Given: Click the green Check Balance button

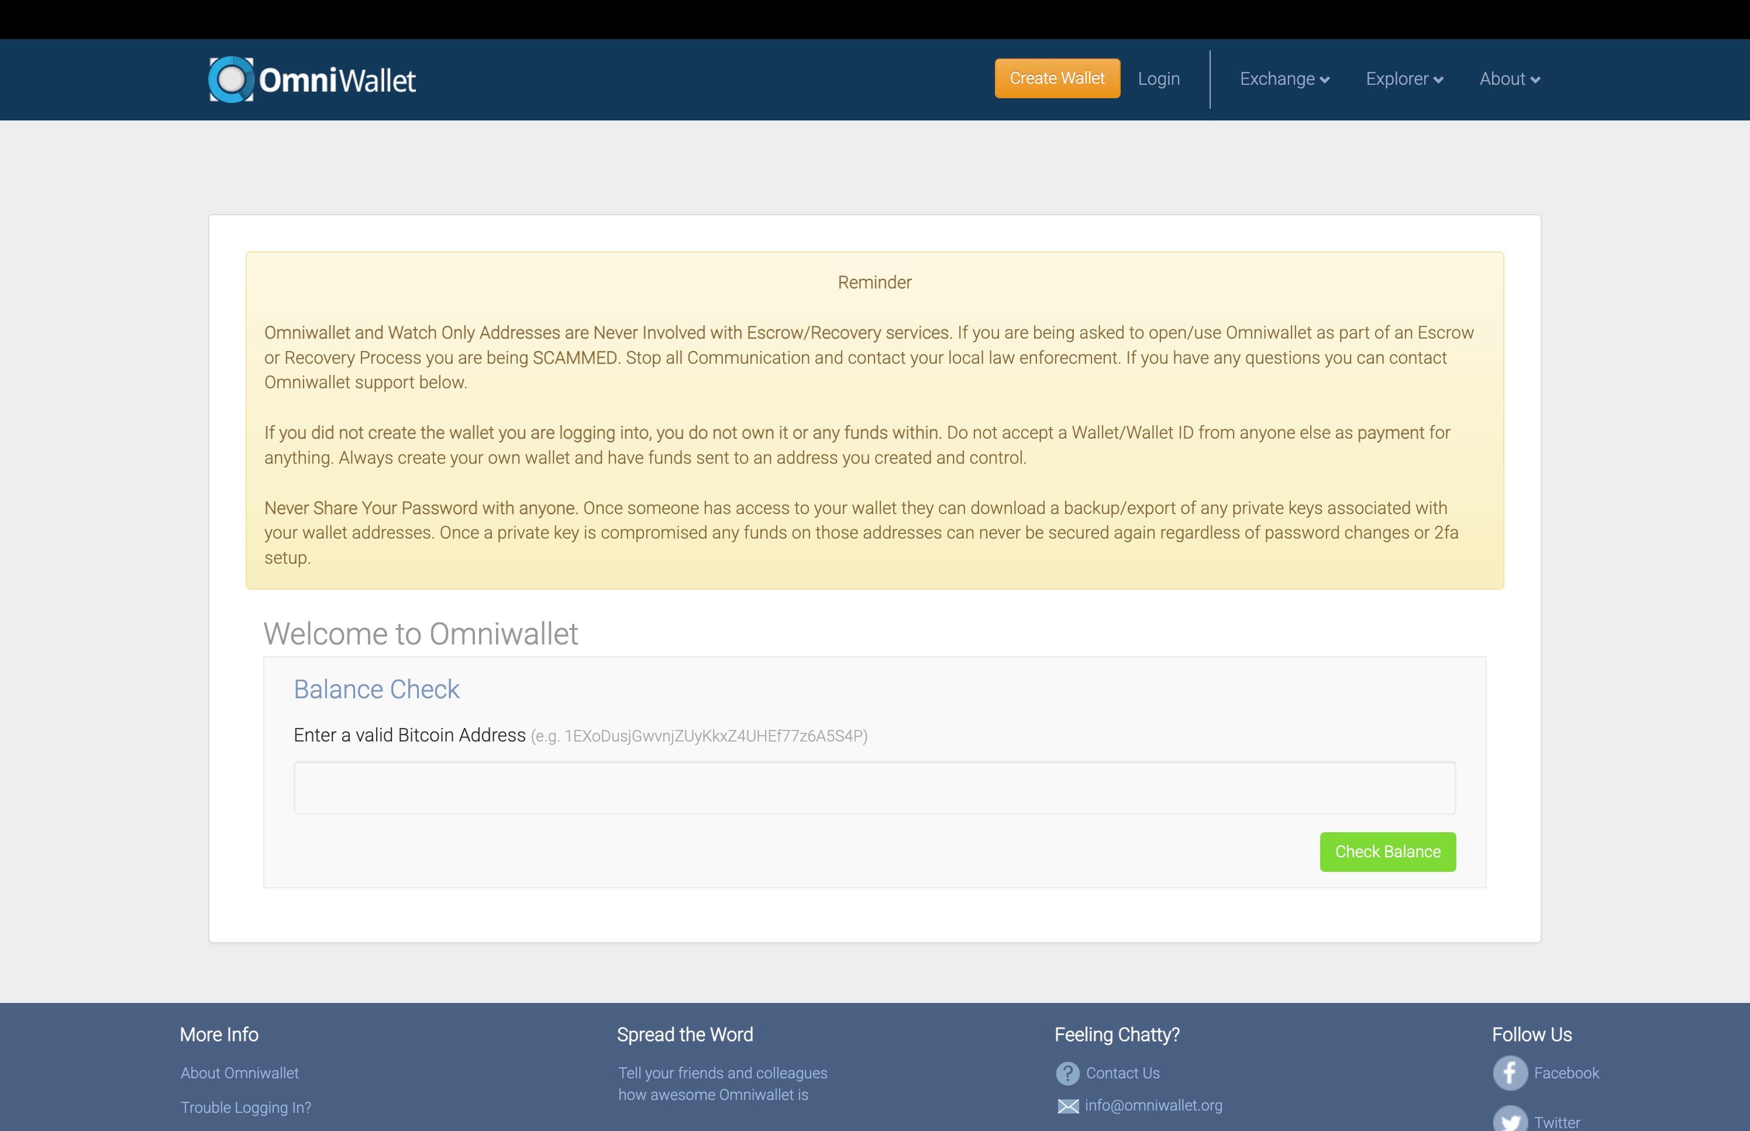Looking at the screenshot, I should click(x=1388, y=852).
